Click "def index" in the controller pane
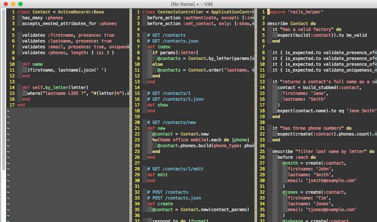377x222 pixels. (x=159, y=47)
